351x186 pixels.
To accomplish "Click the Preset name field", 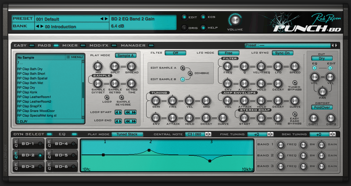I will coord(68,19).
